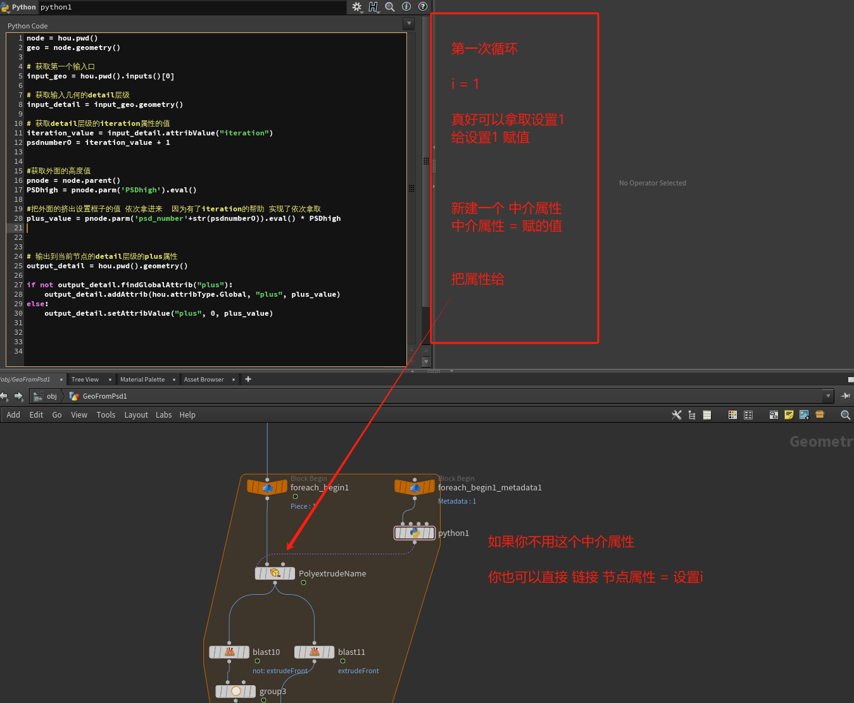Switch to the Material Palette tab
The width and height of the screenshot is (854, 703).
coord(142,380)
